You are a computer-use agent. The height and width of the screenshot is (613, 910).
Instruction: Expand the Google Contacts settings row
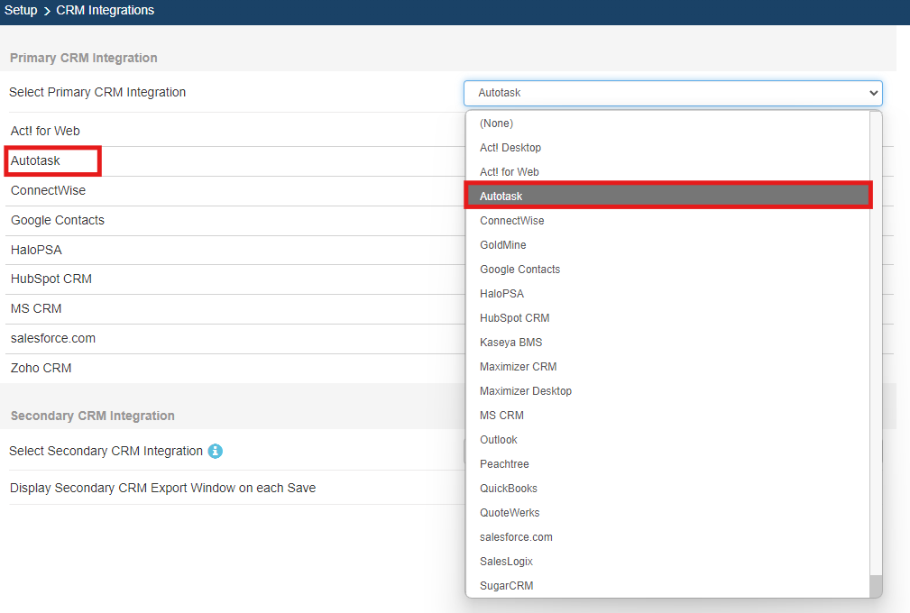pos(58,221)
